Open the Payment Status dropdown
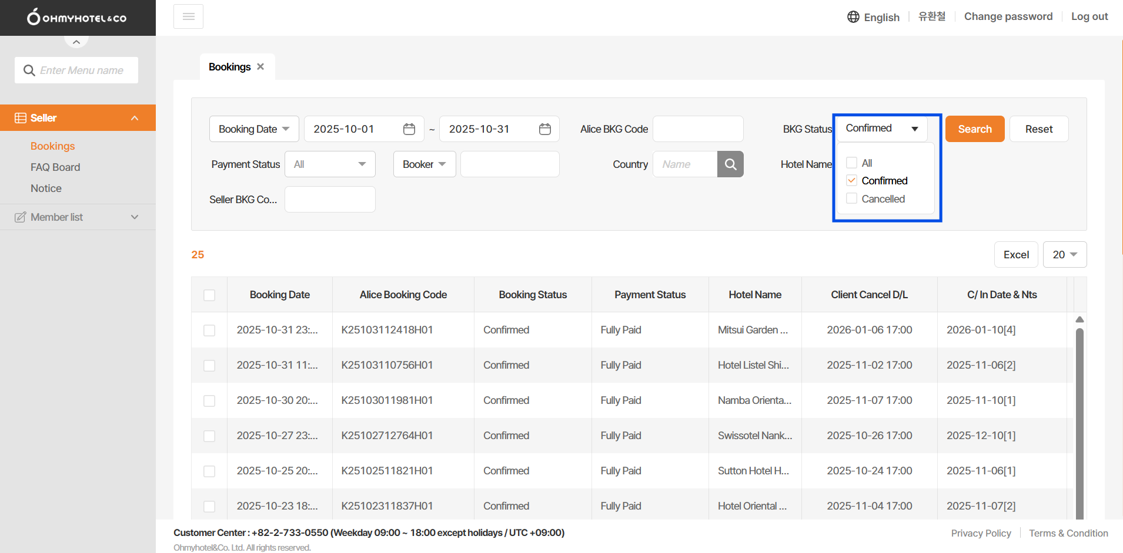The width and height of the screenshot is (1123, 553). click(x=330, y=164)
